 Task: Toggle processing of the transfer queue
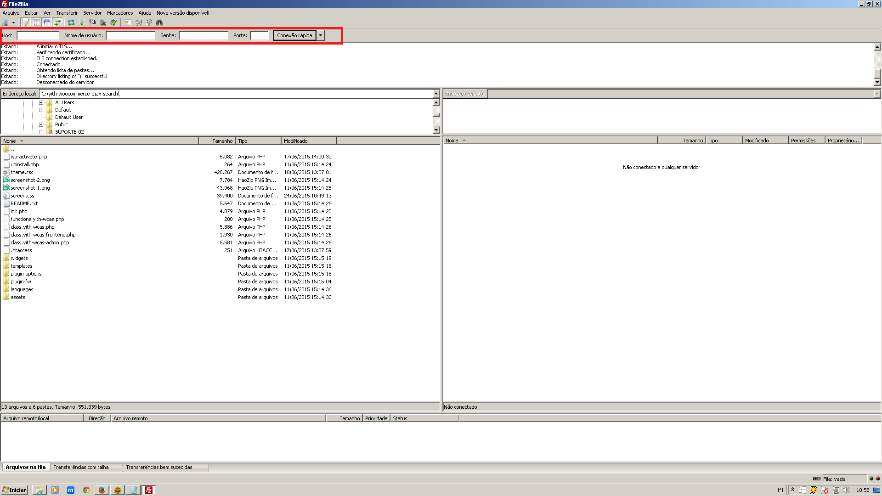(82, 23)
